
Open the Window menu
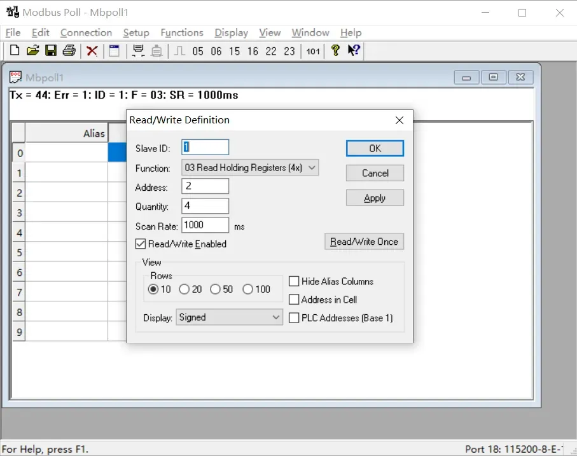click(x=310, y=32)
